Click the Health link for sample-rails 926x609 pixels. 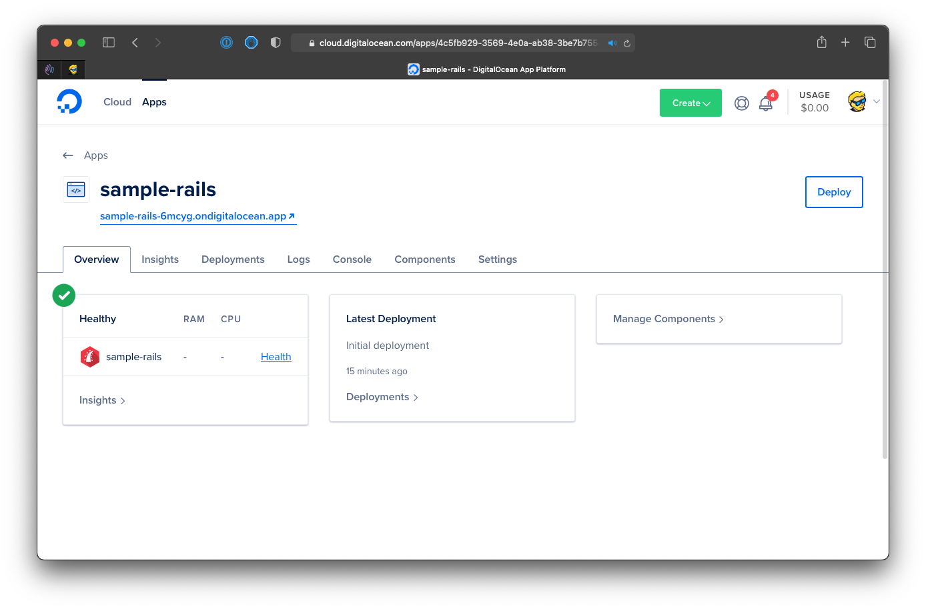[x=276, y=357]
